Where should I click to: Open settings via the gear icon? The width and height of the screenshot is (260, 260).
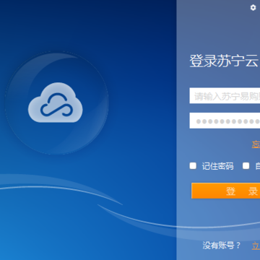click(253, 8)
